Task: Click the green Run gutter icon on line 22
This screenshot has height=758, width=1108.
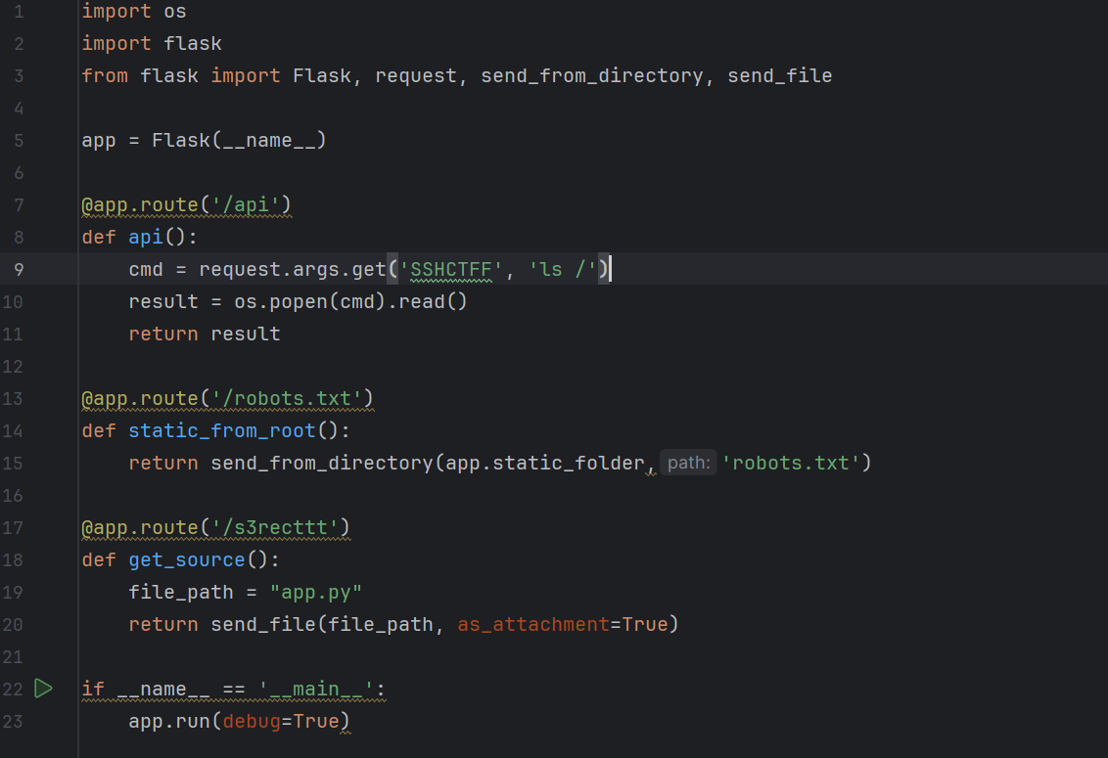Action: click(x=43, y=689)
